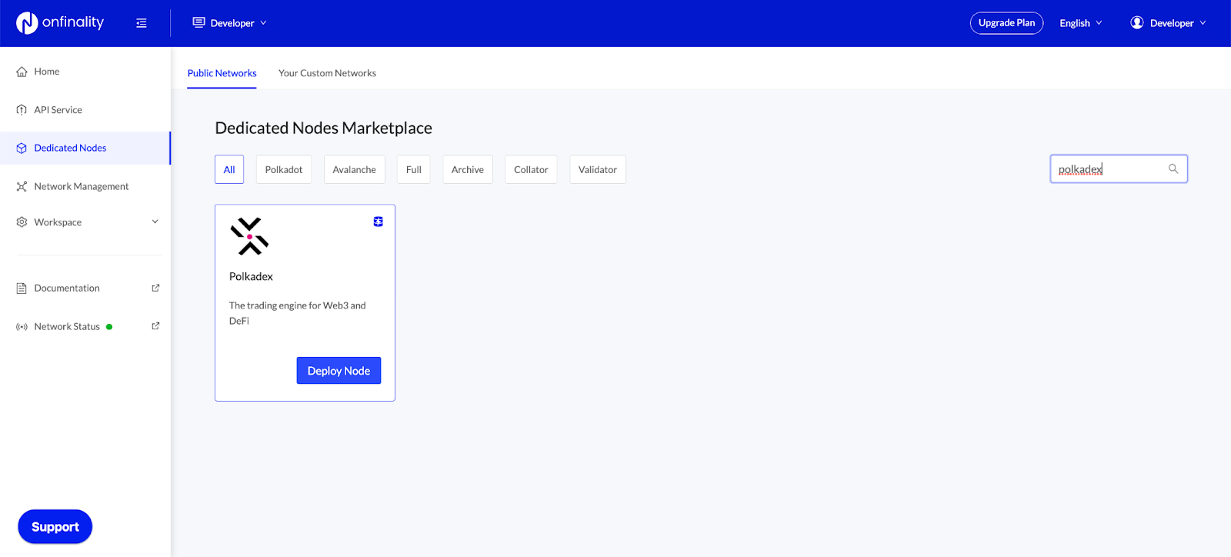The height and width of the screenshot is (557, 1231).
Task: Click the Upgrade Plan button
Action: coord(1006,23)
